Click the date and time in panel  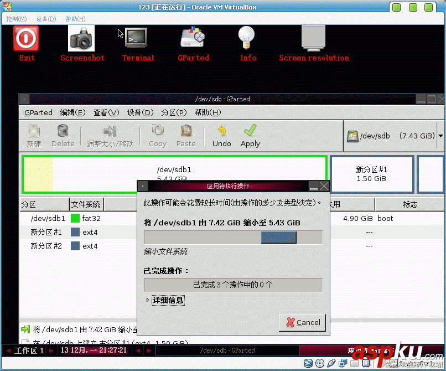pyautogui.click(x=94, y=350)
